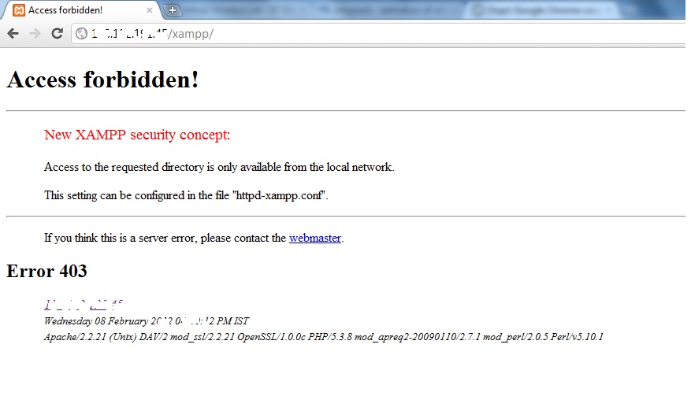691x411 pixels.
Task: Go back to the previous page
Action: (13, 34)
